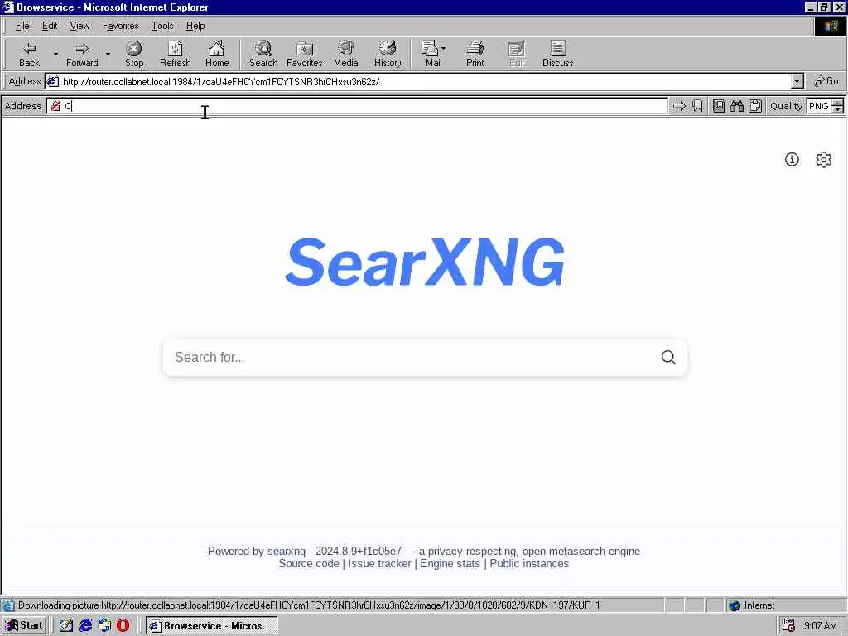Open the Source code link
This screenshot has height=636, width=848.
tap(309, 563)
